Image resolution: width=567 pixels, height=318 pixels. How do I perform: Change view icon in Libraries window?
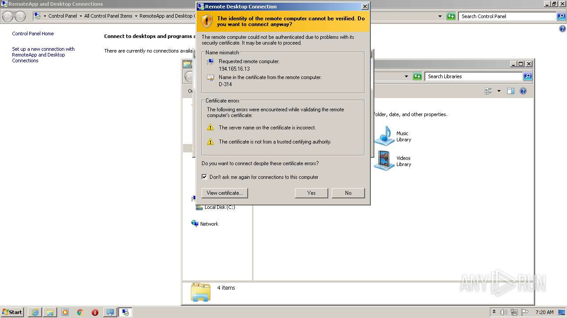tap(489, 91)
